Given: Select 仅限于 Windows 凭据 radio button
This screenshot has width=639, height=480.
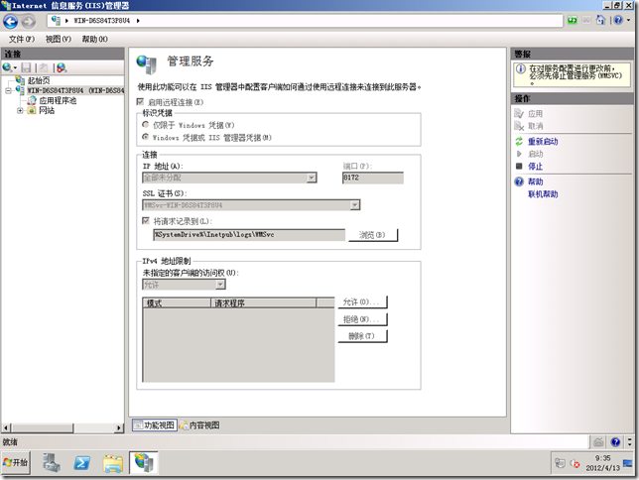Looking at the screenshot, I should click(145, 124).
